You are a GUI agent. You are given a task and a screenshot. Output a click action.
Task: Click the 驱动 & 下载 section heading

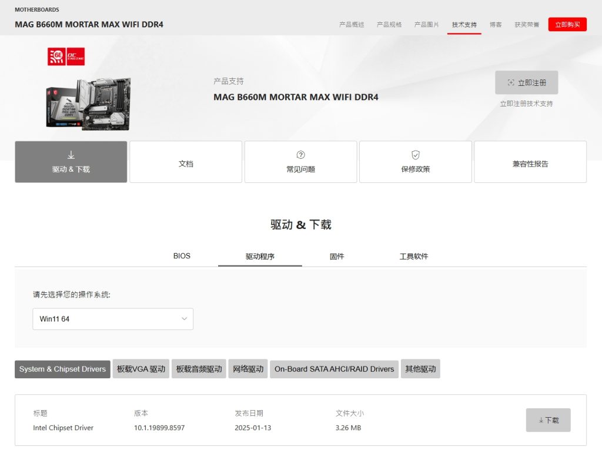click(x=300, y=224)
